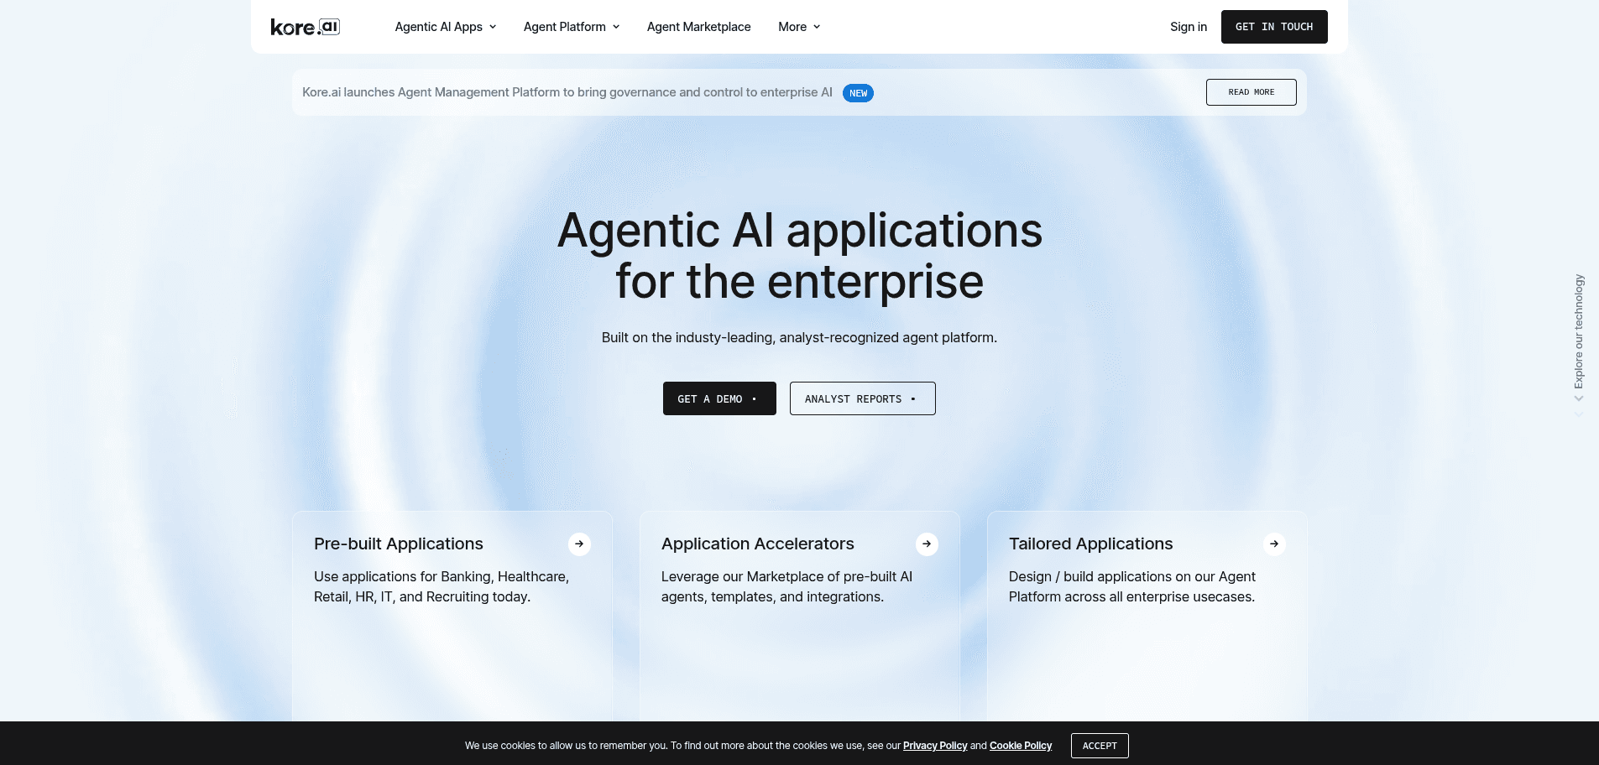
Task: Open the Agent Platform dropdown
Action: (x=571, y=26)
